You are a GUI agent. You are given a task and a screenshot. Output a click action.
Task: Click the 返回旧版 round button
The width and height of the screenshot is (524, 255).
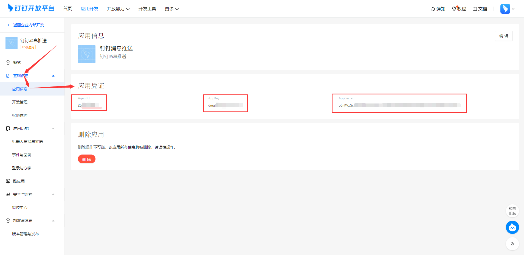[x=512, y=211]
